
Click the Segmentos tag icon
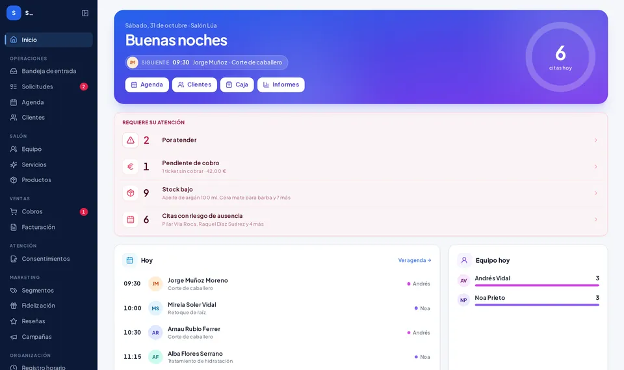(14, 291)
